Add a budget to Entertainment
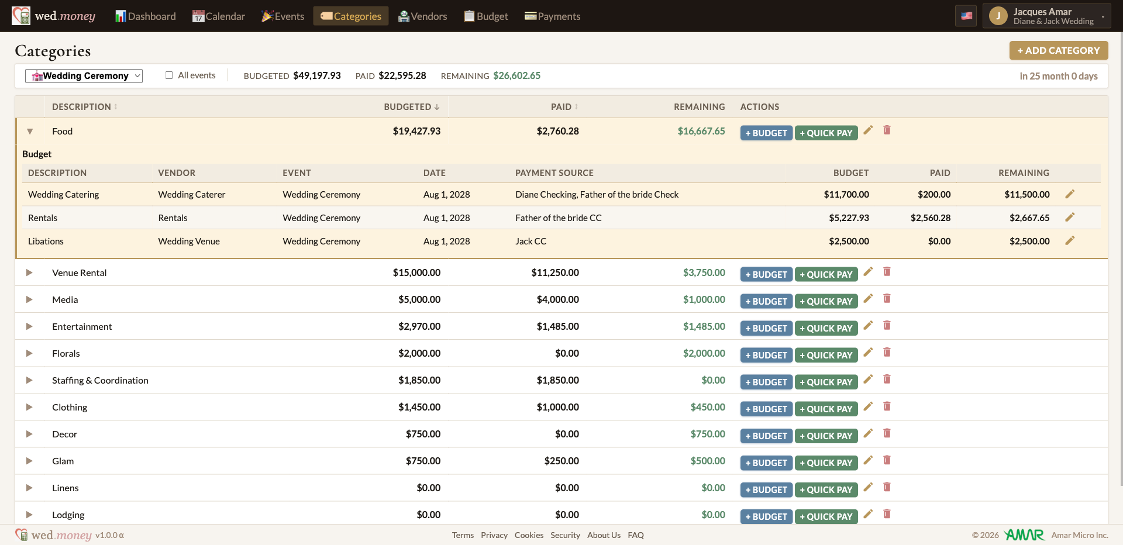The image size is (1123, 545). 766,328
